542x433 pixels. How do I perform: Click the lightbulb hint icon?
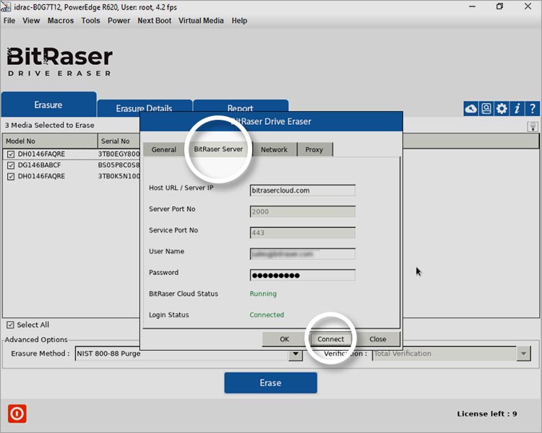pos(533,126)
